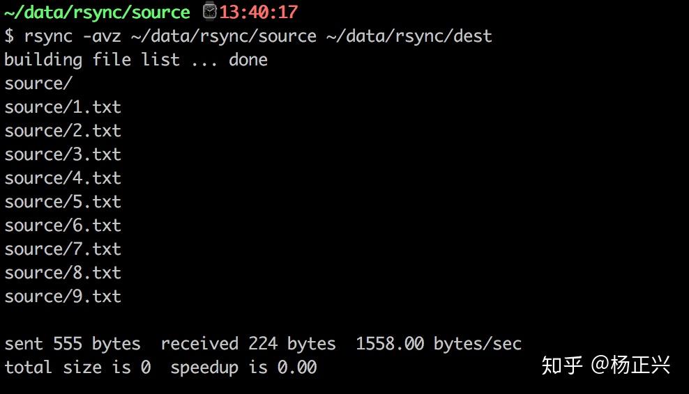689x394 pixels.
Task: Click the watch icon in the prompt
Action: coord(210,12)
